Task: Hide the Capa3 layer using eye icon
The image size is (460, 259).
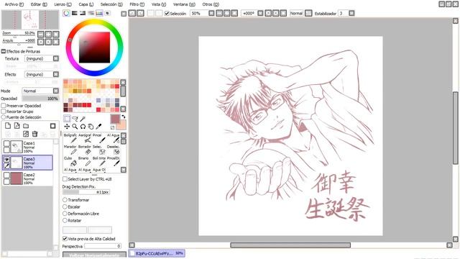Action: coord(6,160)
